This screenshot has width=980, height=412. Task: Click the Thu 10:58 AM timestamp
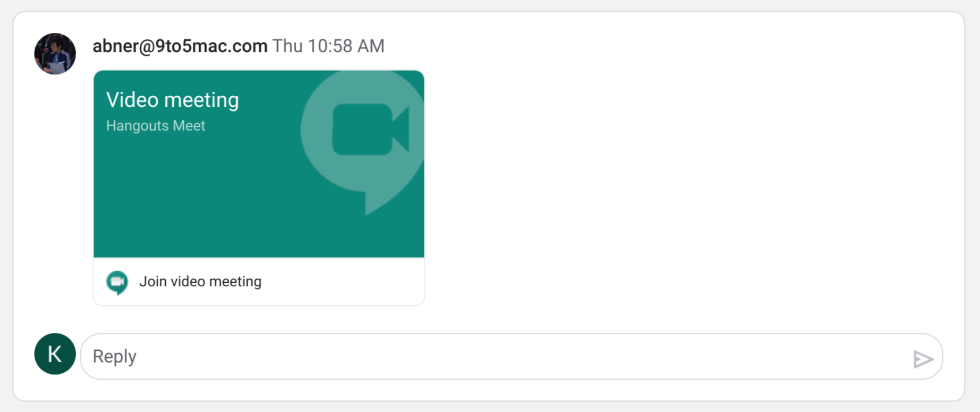tap(328, 46)
